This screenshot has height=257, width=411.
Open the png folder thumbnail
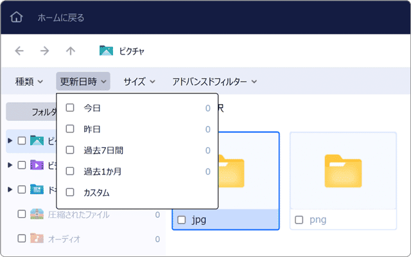(x=343, y=171)
